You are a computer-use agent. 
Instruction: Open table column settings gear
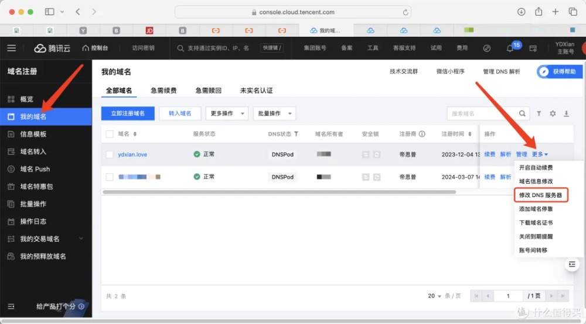coord(553,113)
